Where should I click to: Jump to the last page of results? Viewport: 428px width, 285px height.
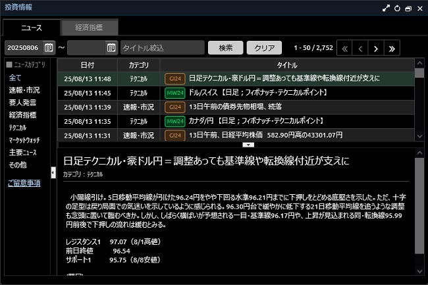click(x=392, y=49)
